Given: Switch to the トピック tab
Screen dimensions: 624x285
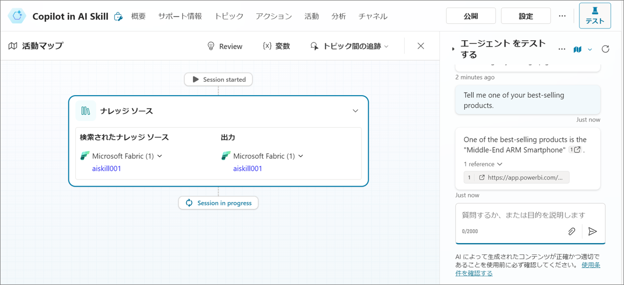Looking at the screenshot, I should 229,17.
